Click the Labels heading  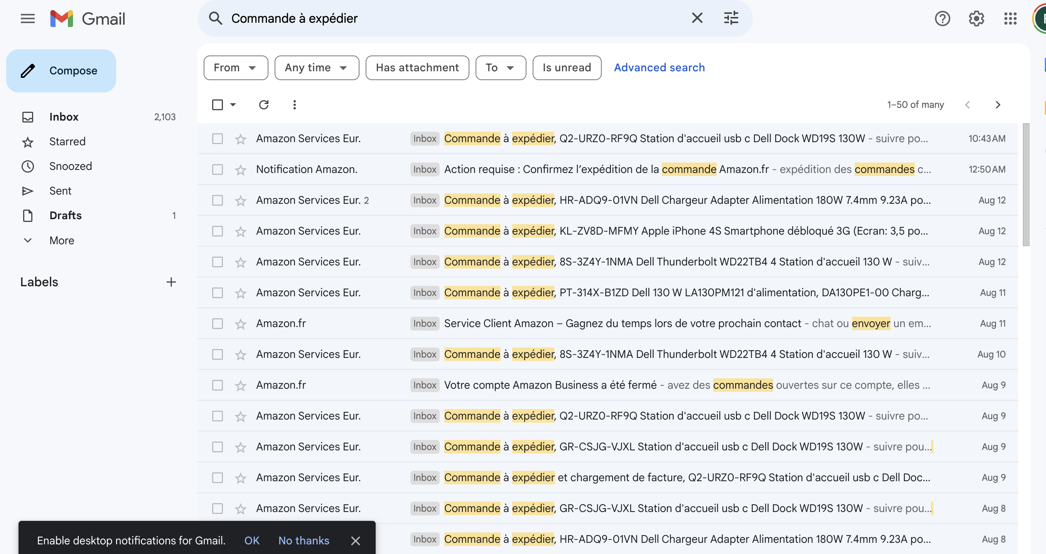pyautogui.click(x=39, y=282)
